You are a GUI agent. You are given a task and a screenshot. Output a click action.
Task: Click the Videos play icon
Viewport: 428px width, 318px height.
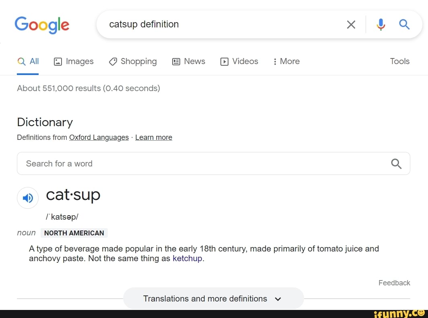point(225,61)
